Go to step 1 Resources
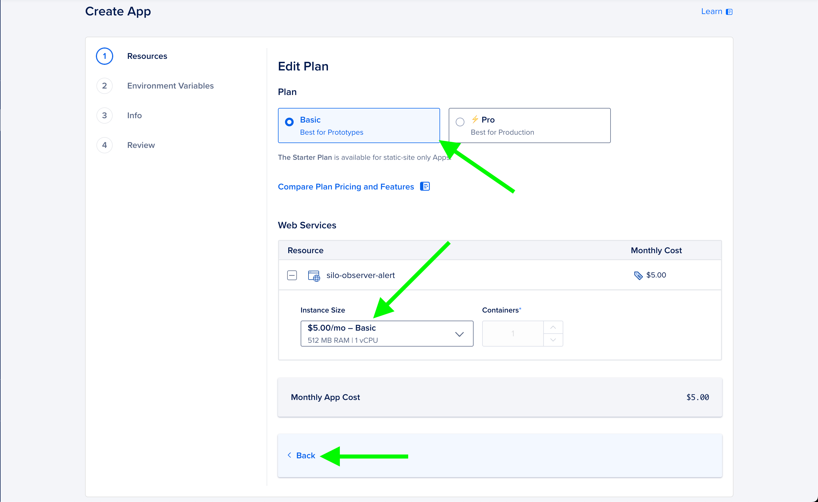This screenshot has height=502, width=818. point(147,56)
